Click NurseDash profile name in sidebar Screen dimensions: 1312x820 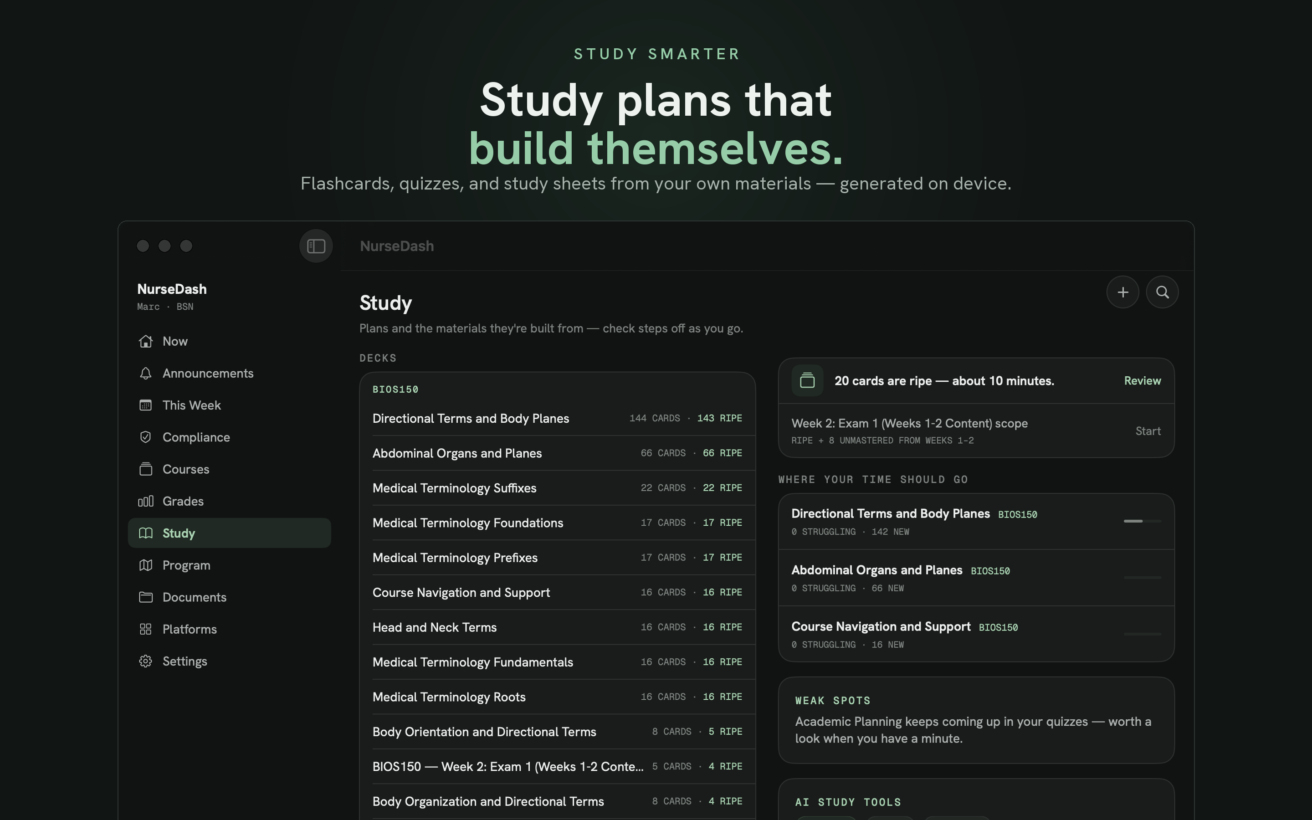point(172,289)
